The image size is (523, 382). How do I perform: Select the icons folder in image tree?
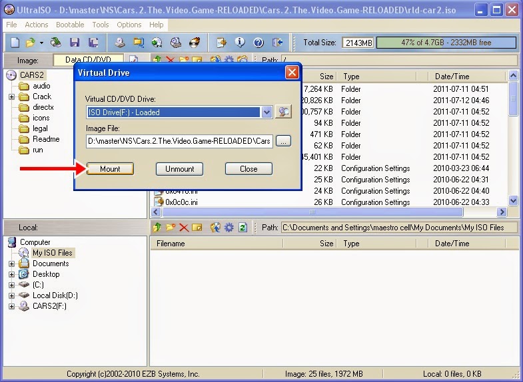(41, 118)
